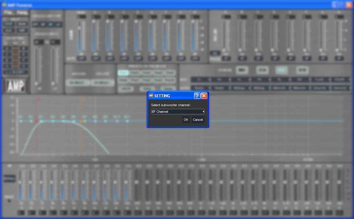
Task: Open the subwoofer channel EF Channel combo box
Action: pyautogui.click(x=178, y=112)
